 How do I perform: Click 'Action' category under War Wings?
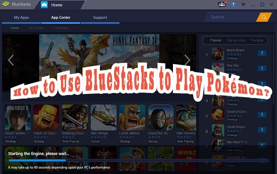coord(95,142)
